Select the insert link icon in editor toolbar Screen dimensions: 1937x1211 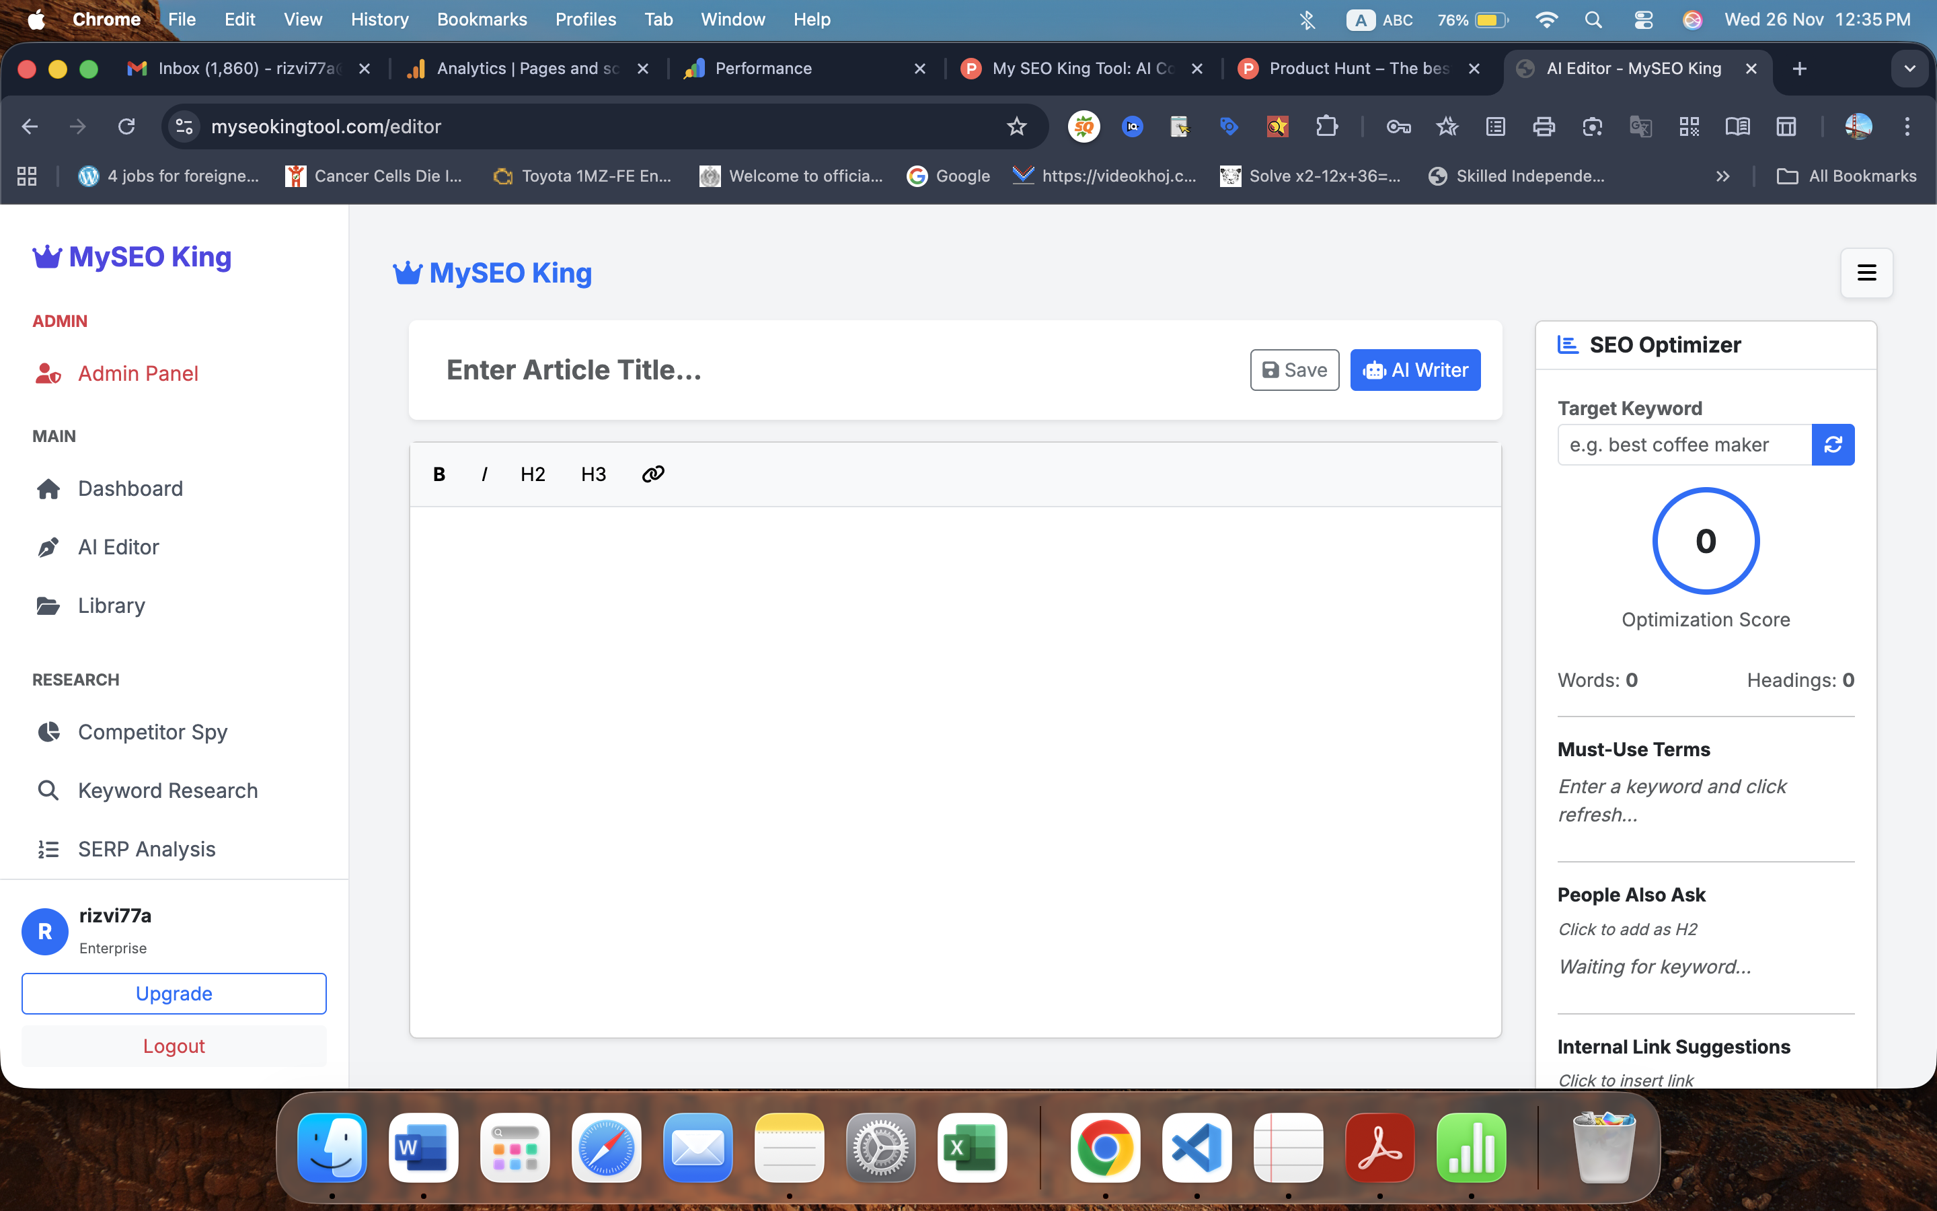(652, 474)
